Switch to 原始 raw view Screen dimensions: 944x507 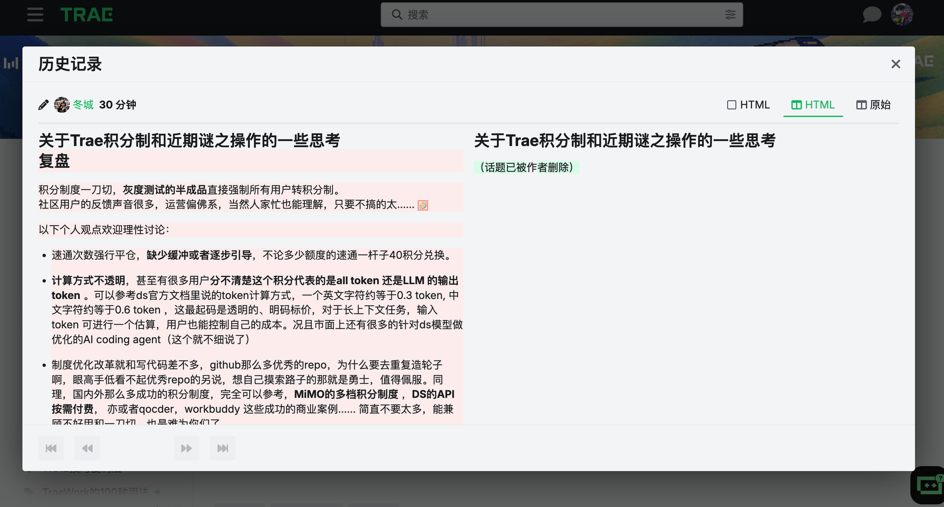pyautogui.click(x=874, y=105)
